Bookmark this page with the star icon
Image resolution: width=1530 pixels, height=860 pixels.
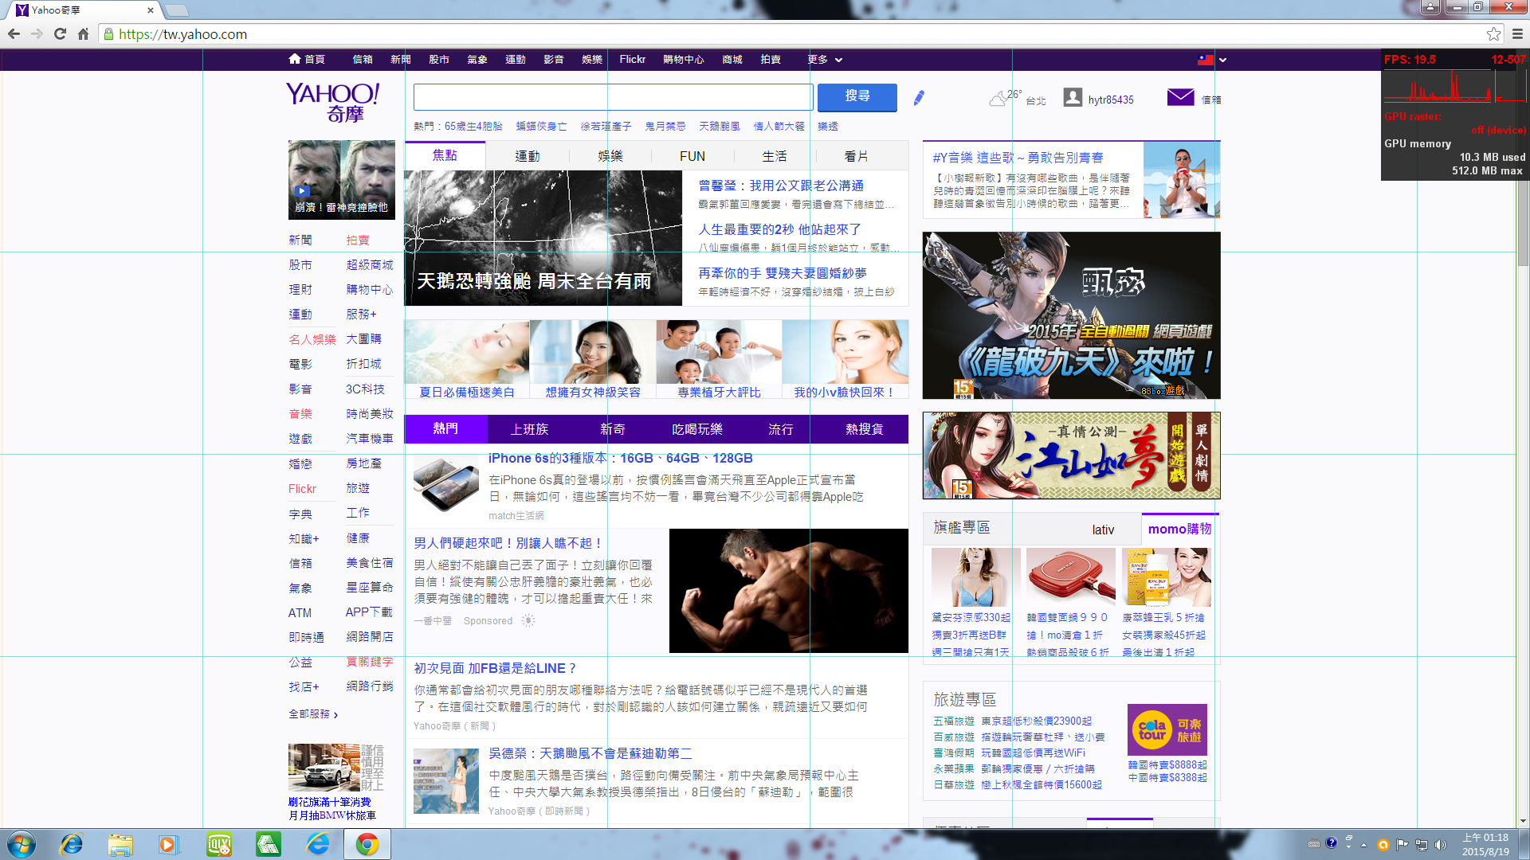point(1493,34)
